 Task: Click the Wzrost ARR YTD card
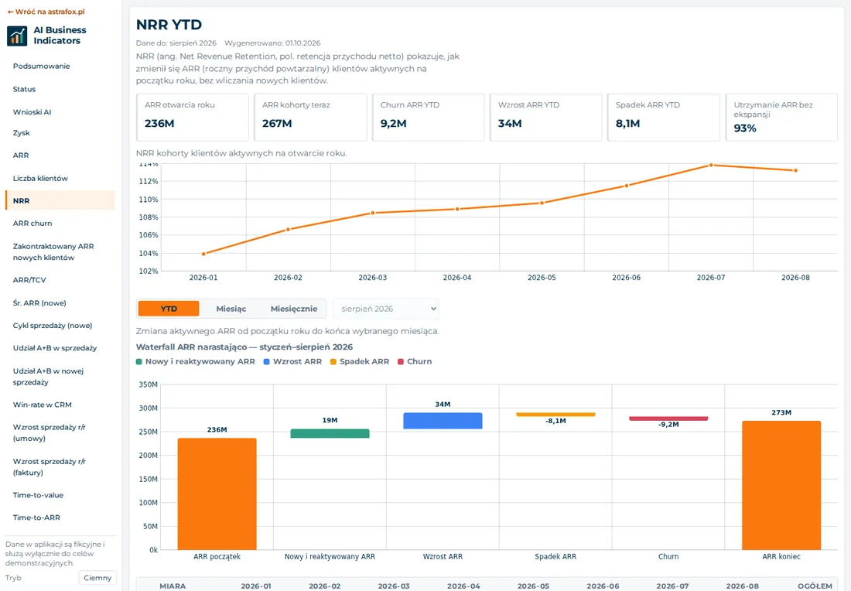point(546,118)
